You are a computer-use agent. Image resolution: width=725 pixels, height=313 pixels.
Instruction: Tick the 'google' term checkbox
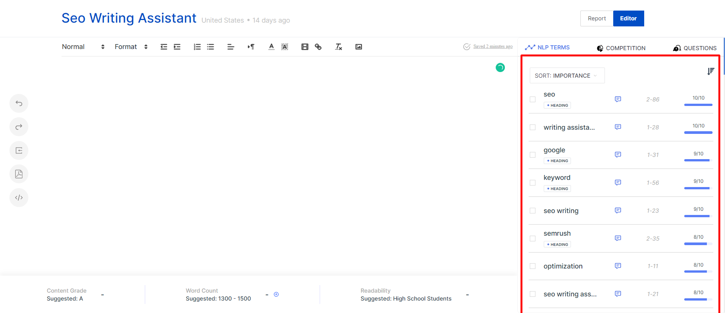(x=532, y=155)
